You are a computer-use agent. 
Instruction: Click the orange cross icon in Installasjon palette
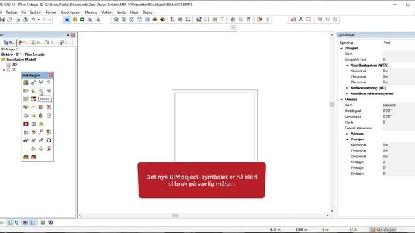coord(41,148)
